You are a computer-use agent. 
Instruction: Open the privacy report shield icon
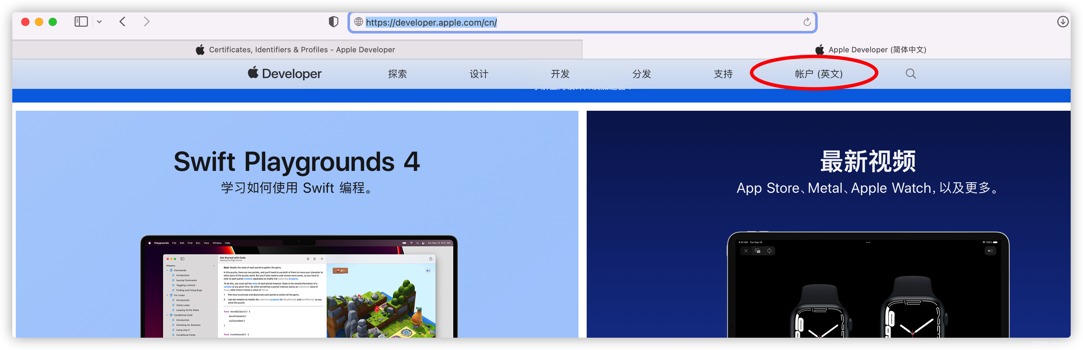click(333, 22)
